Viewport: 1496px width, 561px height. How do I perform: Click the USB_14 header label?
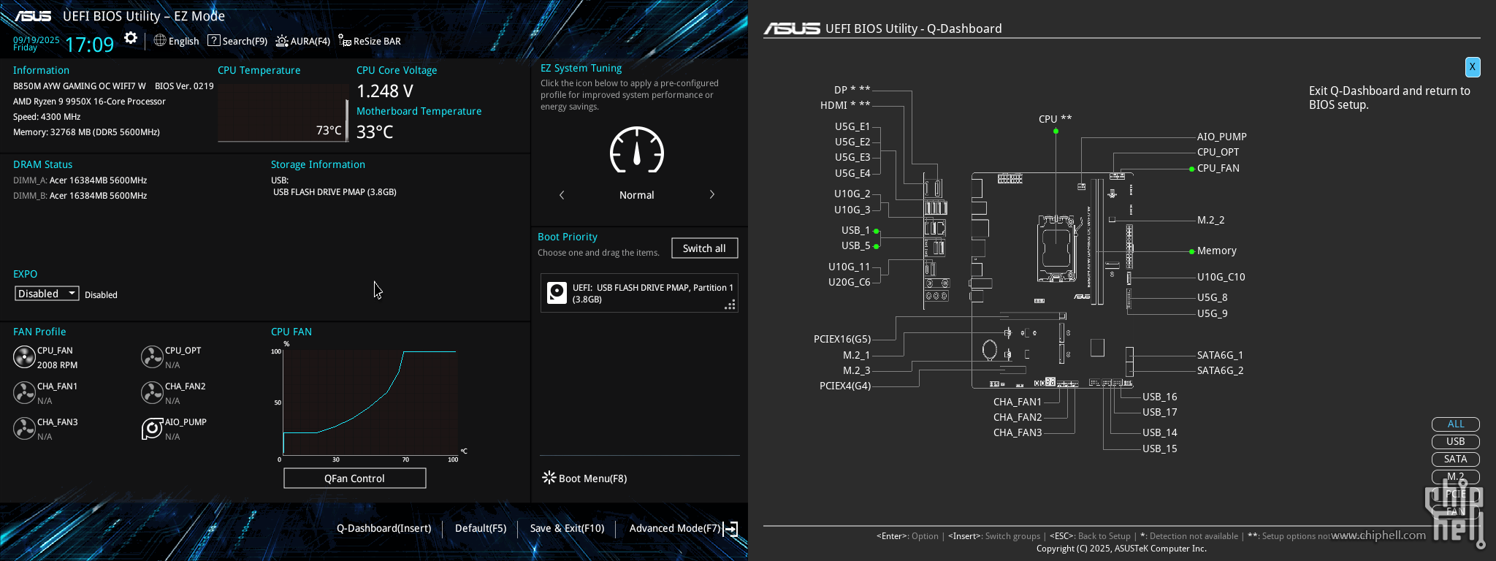[x=1159, y=432]
